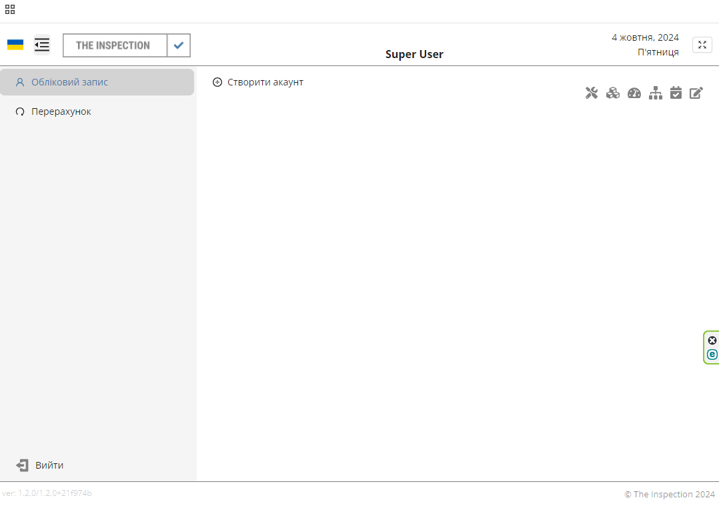This screenshot has height=506, width=719.
Task: Open the wrench and screwdriver tools icon
Action: click(x=592, y=93)
